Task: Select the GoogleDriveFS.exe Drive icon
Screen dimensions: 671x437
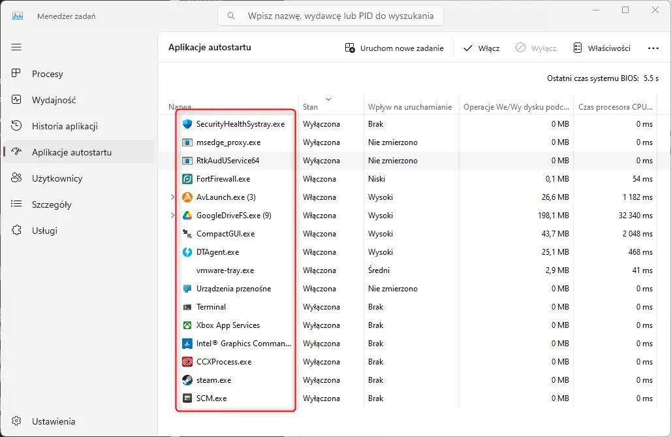Action: coord(187,215)
